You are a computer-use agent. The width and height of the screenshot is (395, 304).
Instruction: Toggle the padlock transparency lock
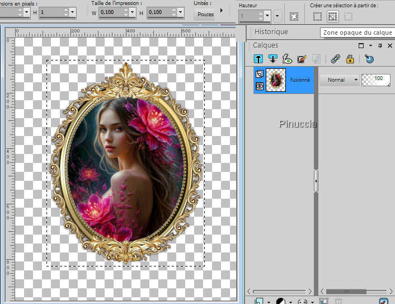click(350, 58)
